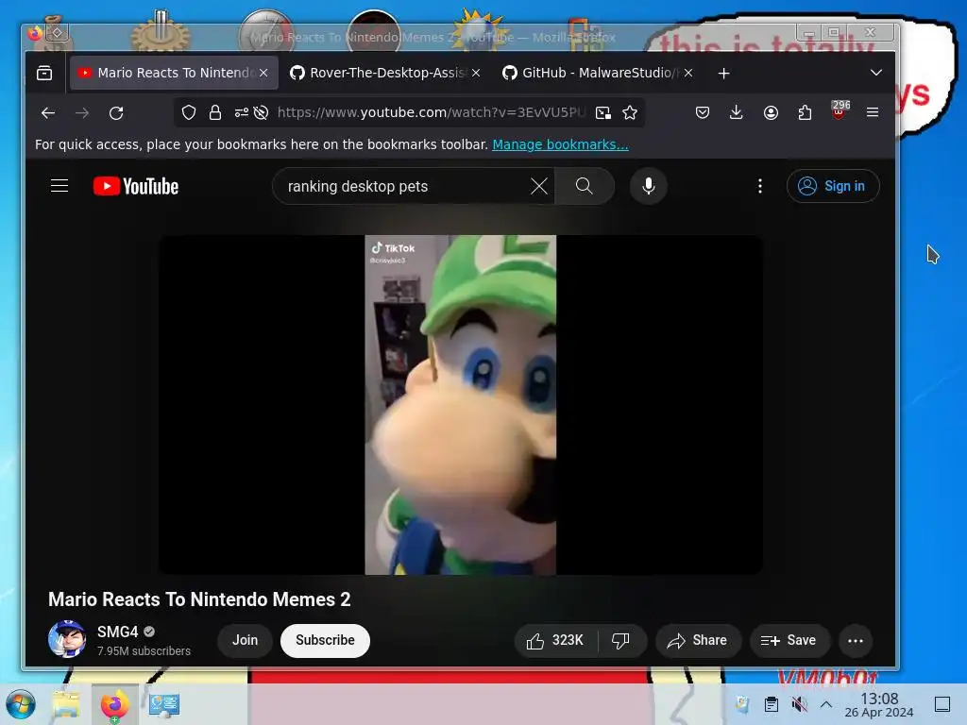The image size is (967, 725).
Task: Open Windows Start menu orb
Action: 21,704
